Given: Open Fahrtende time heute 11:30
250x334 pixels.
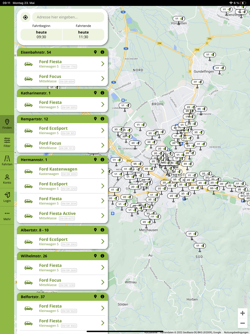Looking at the screenshot, I should 83,35.
